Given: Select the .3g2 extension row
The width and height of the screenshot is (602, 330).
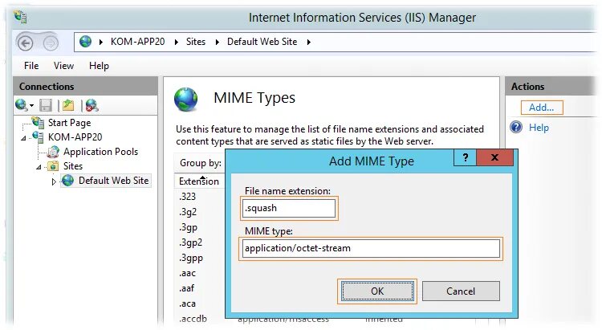Looking at the screenshot, I should [188, 212].
